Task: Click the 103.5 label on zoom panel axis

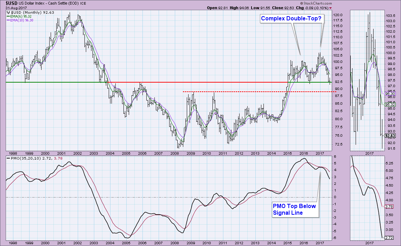Action: tap(391, 16)
